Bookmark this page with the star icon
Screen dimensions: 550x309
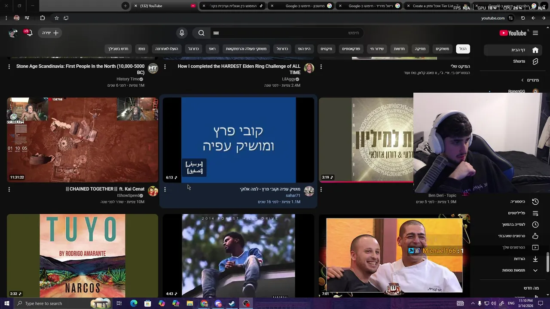[56, 18]
